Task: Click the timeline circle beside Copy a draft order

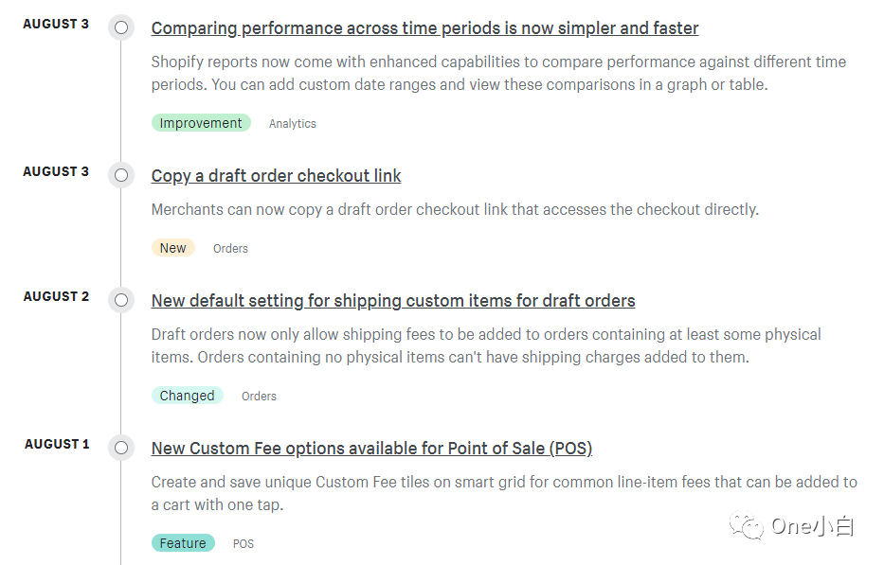Action: (121, 175)
